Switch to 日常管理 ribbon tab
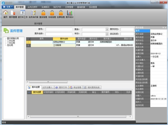Viewport: 168px width, 125px height. click(69, 7)
